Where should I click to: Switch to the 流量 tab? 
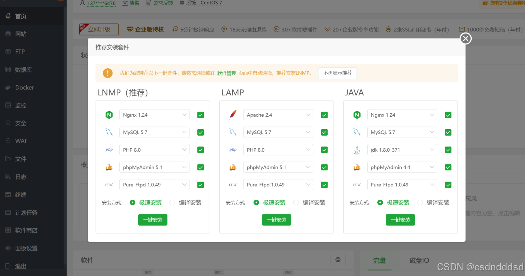tap(379, 261)
